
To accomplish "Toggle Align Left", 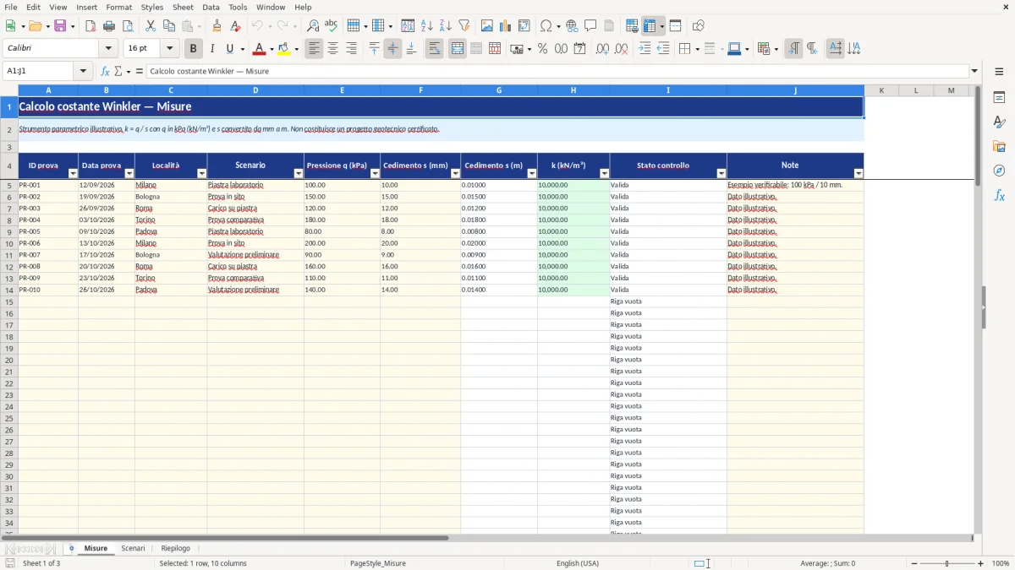I will (x=314, y=49).
